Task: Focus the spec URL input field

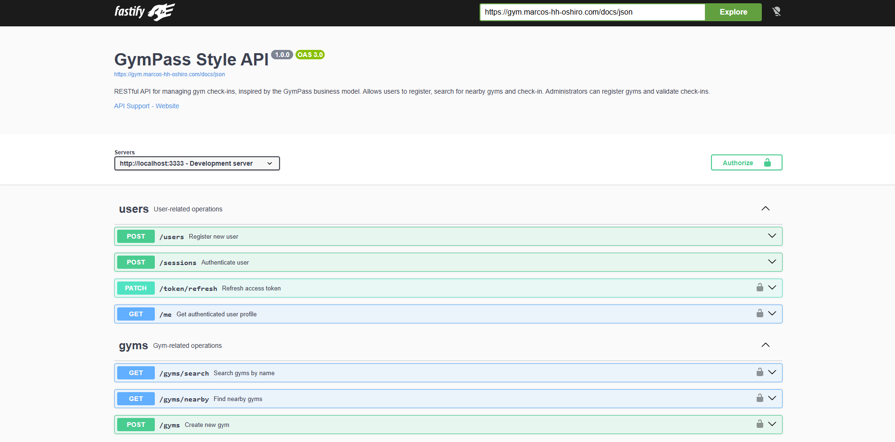Action: (592, 12)
